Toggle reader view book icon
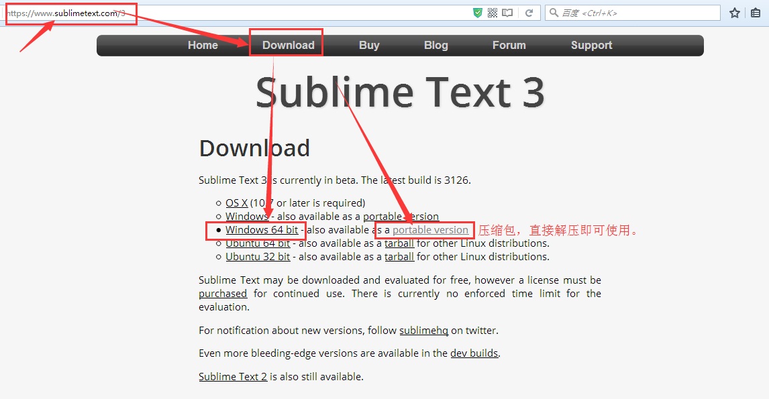 click(x=507, y=13)
